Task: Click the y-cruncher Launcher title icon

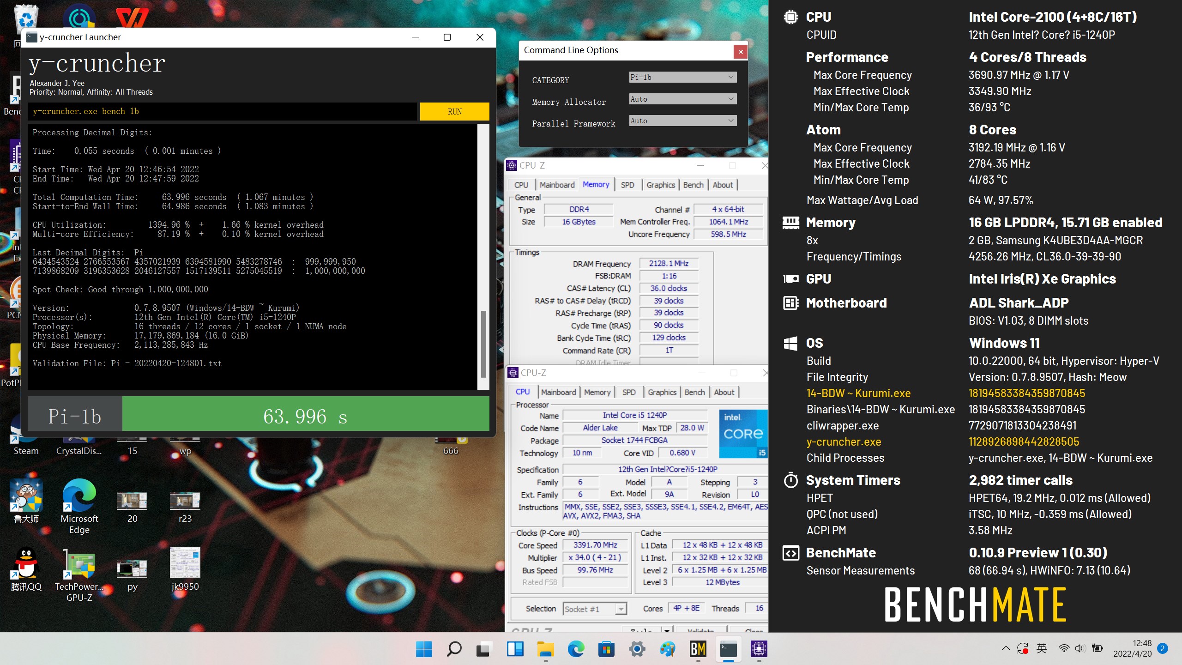Action: click(x=32, y=37)
